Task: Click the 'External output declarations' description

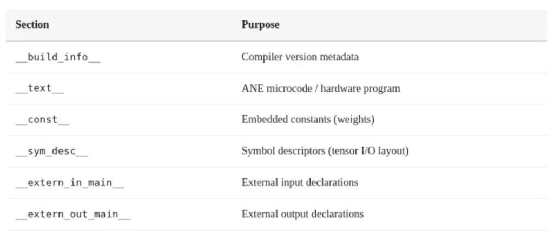Action: (x=302, y=214)
